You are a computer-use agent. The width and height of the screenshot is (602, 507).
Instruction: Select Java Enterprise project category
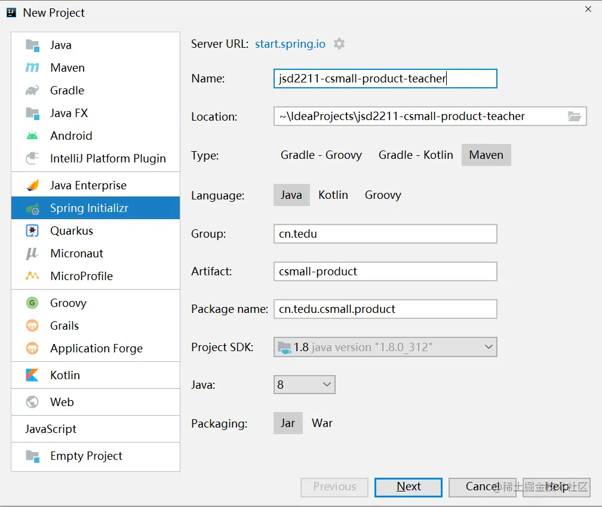pyautogui.click(x=88, y=186)
